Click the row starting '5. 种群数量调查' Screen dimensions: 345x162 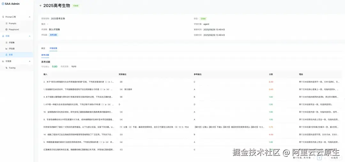[191, 142]
